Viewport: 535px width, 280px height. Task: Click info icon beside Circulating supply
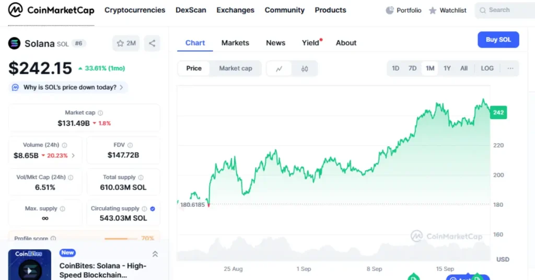click(144, 208)
